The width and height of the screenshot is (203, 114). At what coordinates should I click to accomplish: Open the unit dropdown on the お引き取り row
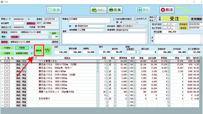[115, 99]
